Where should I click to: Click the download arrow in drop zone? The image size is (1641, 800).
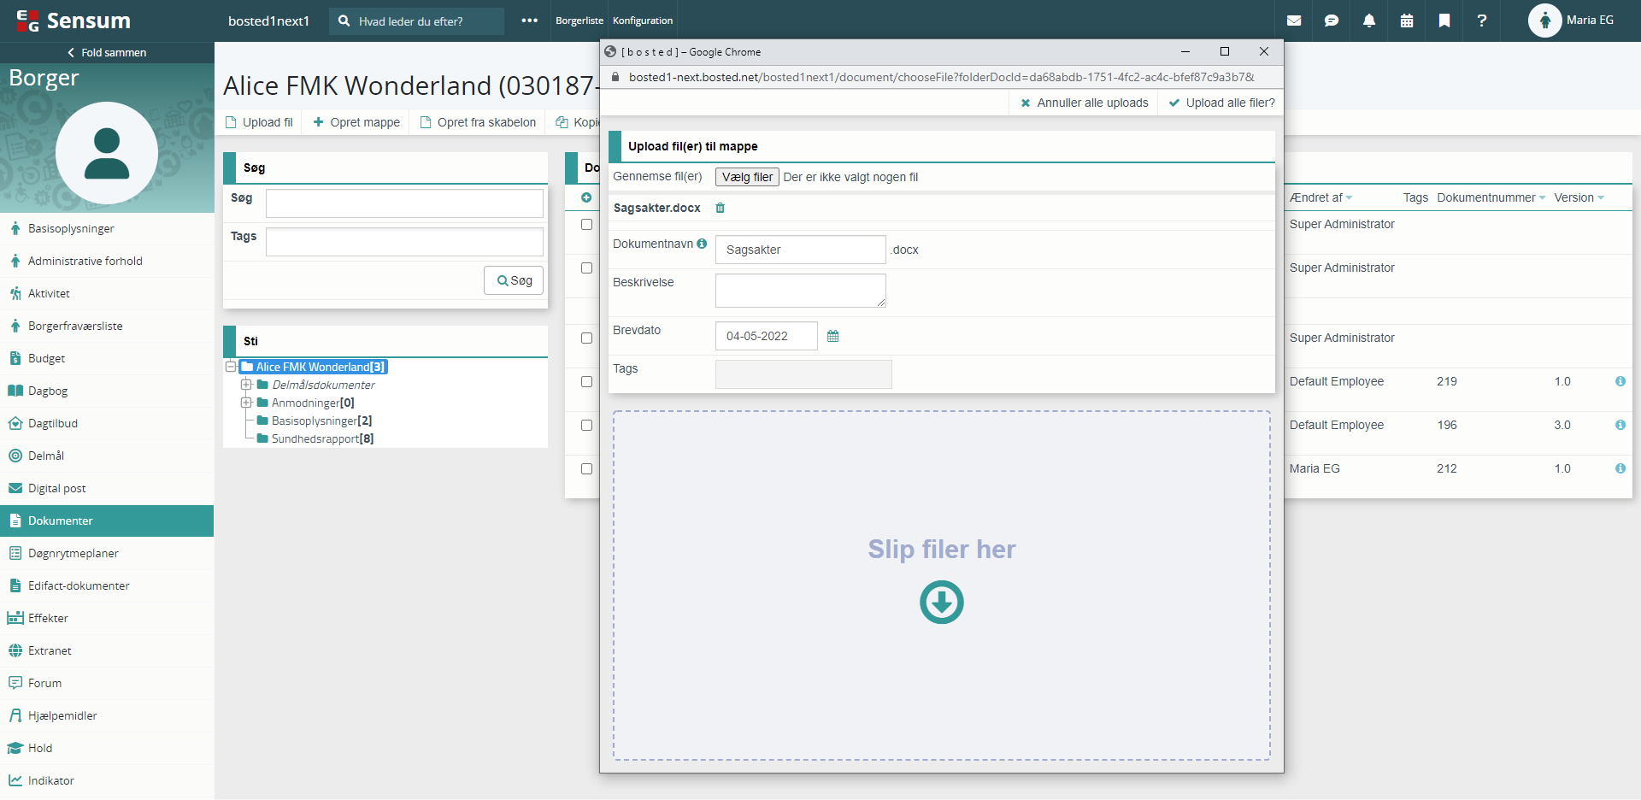[942, 602]
